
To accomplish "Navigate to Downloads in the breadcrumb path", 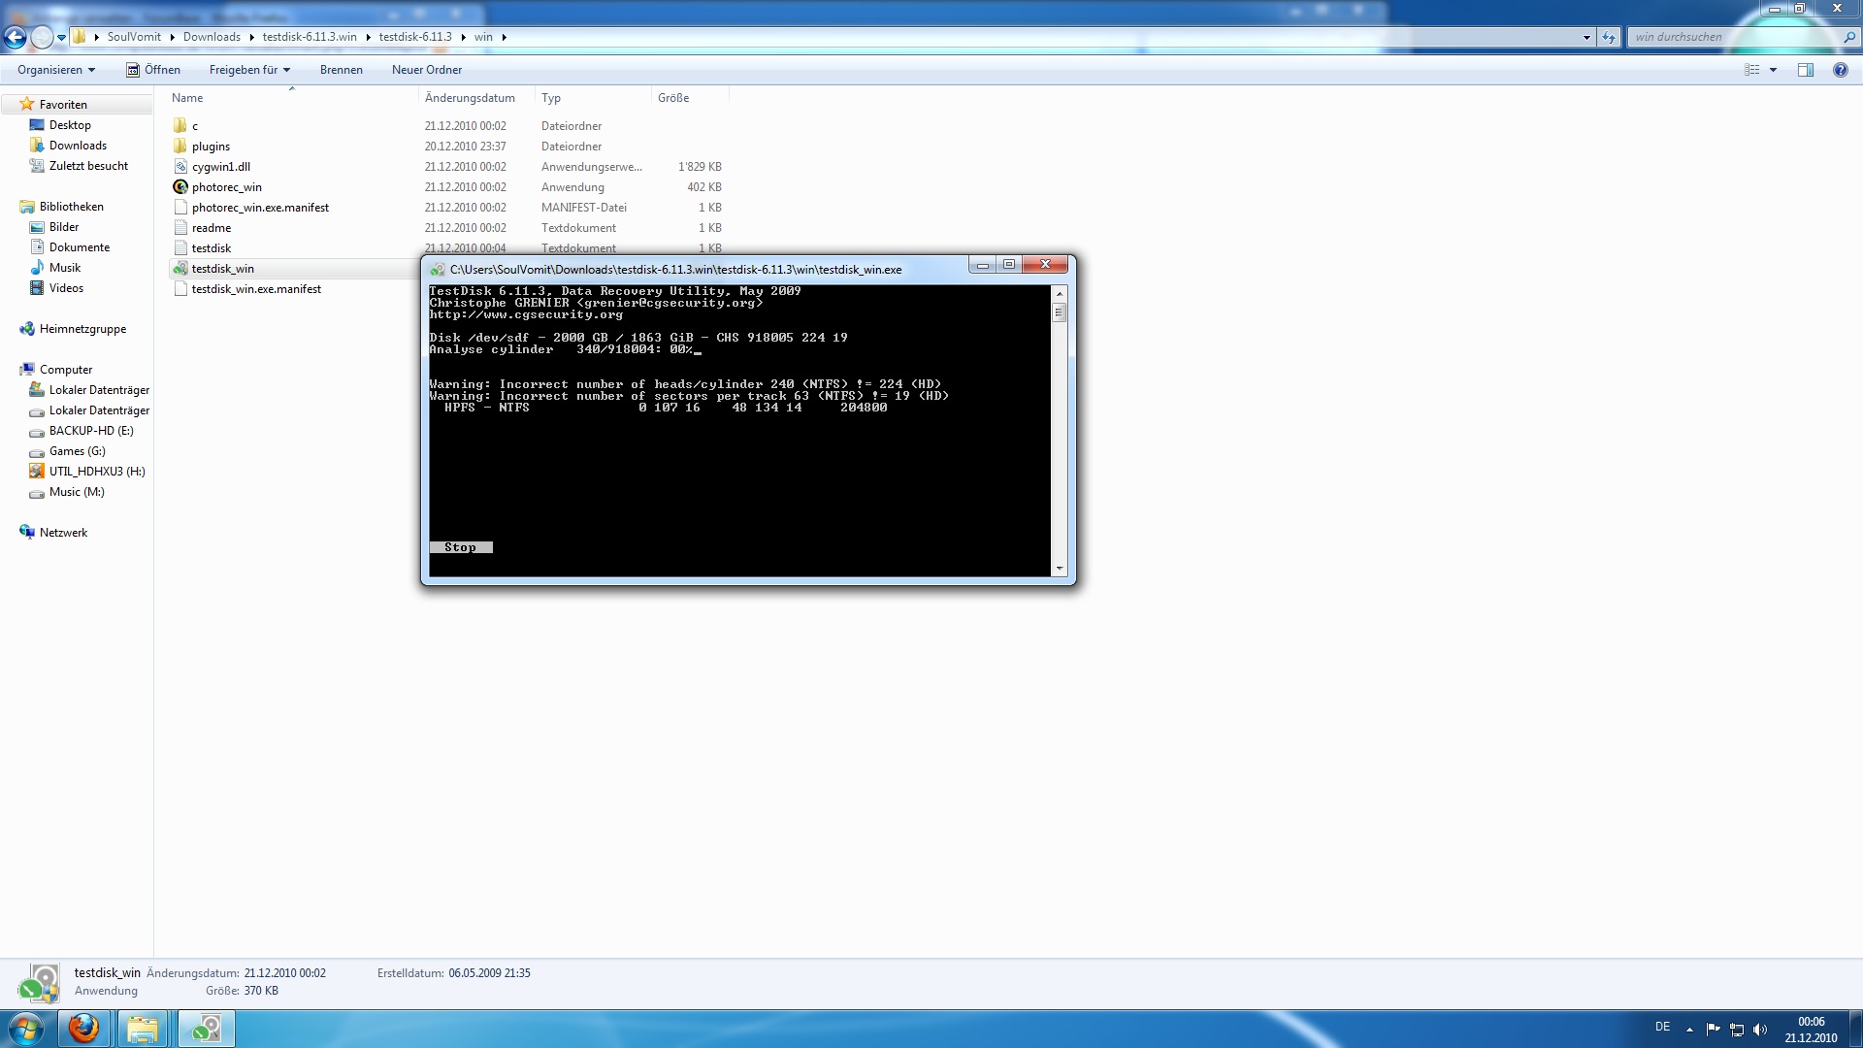I will coord(212,37).
